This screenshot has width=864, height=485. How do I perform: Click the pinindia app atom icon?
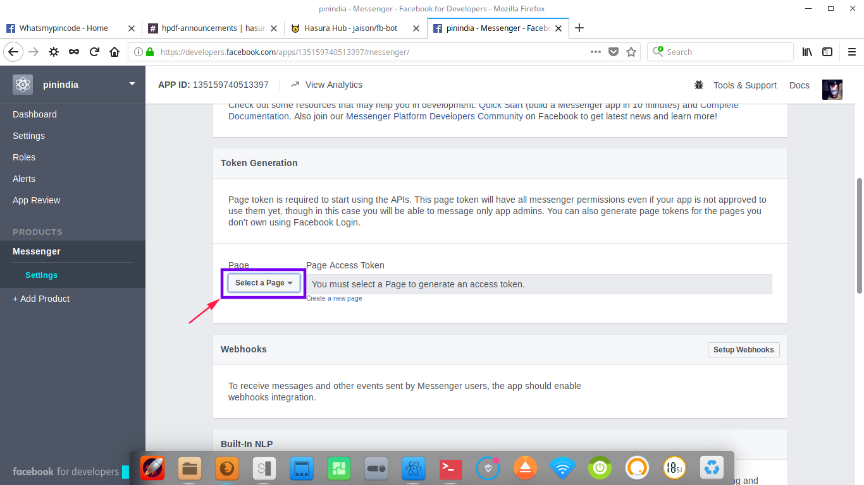coord(23,85)
